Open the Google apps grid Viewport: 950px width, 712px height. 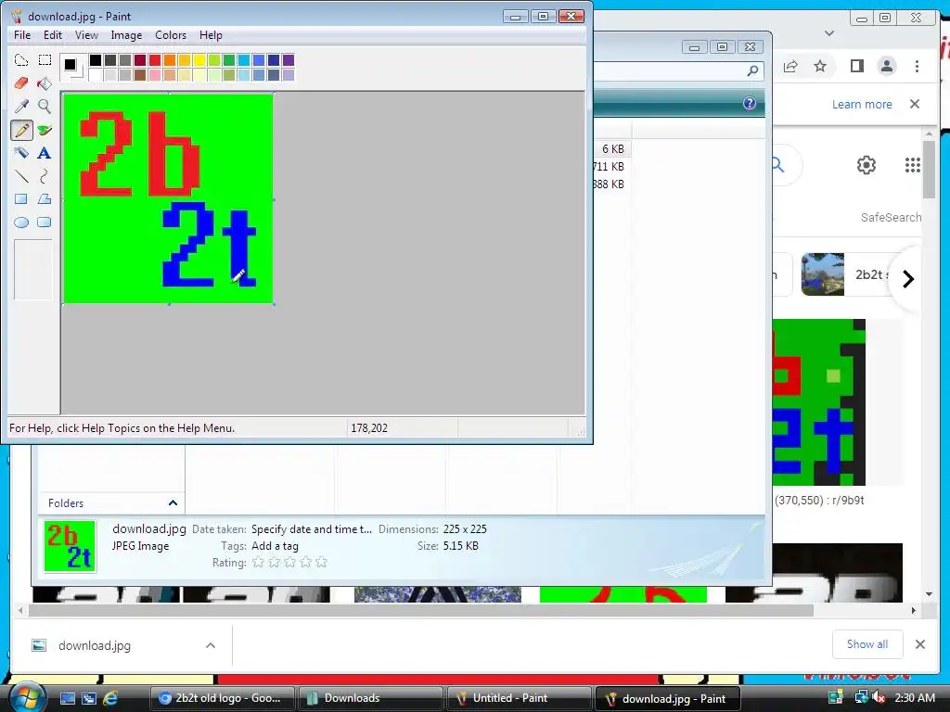pos(913,165)
